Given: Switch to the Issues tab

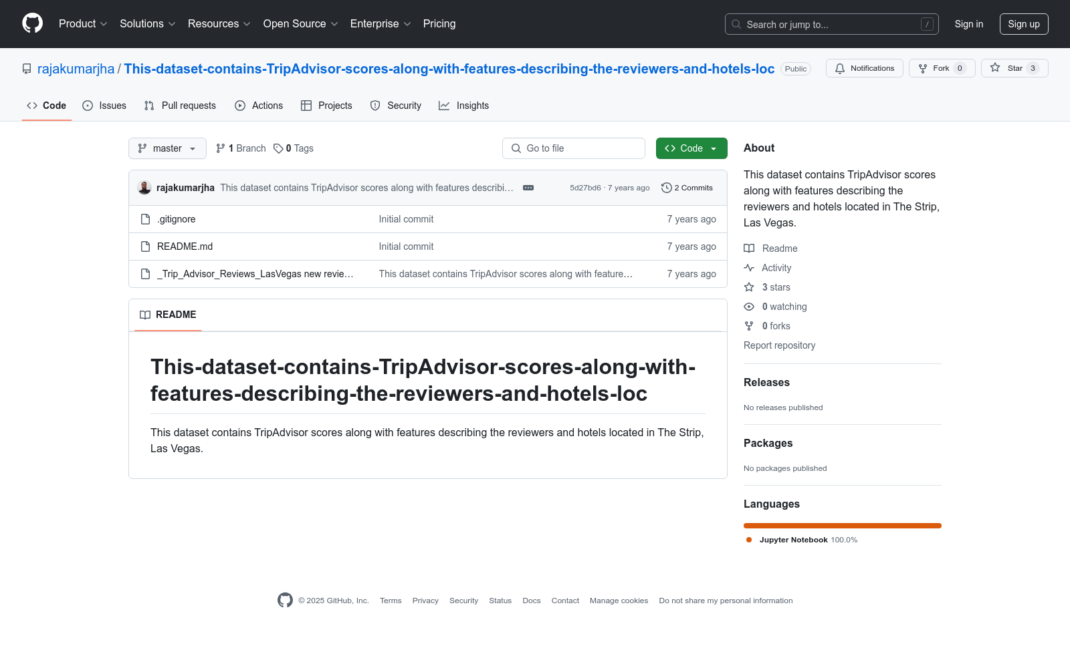Looking at the screenshot, I should tap(104, 106).
